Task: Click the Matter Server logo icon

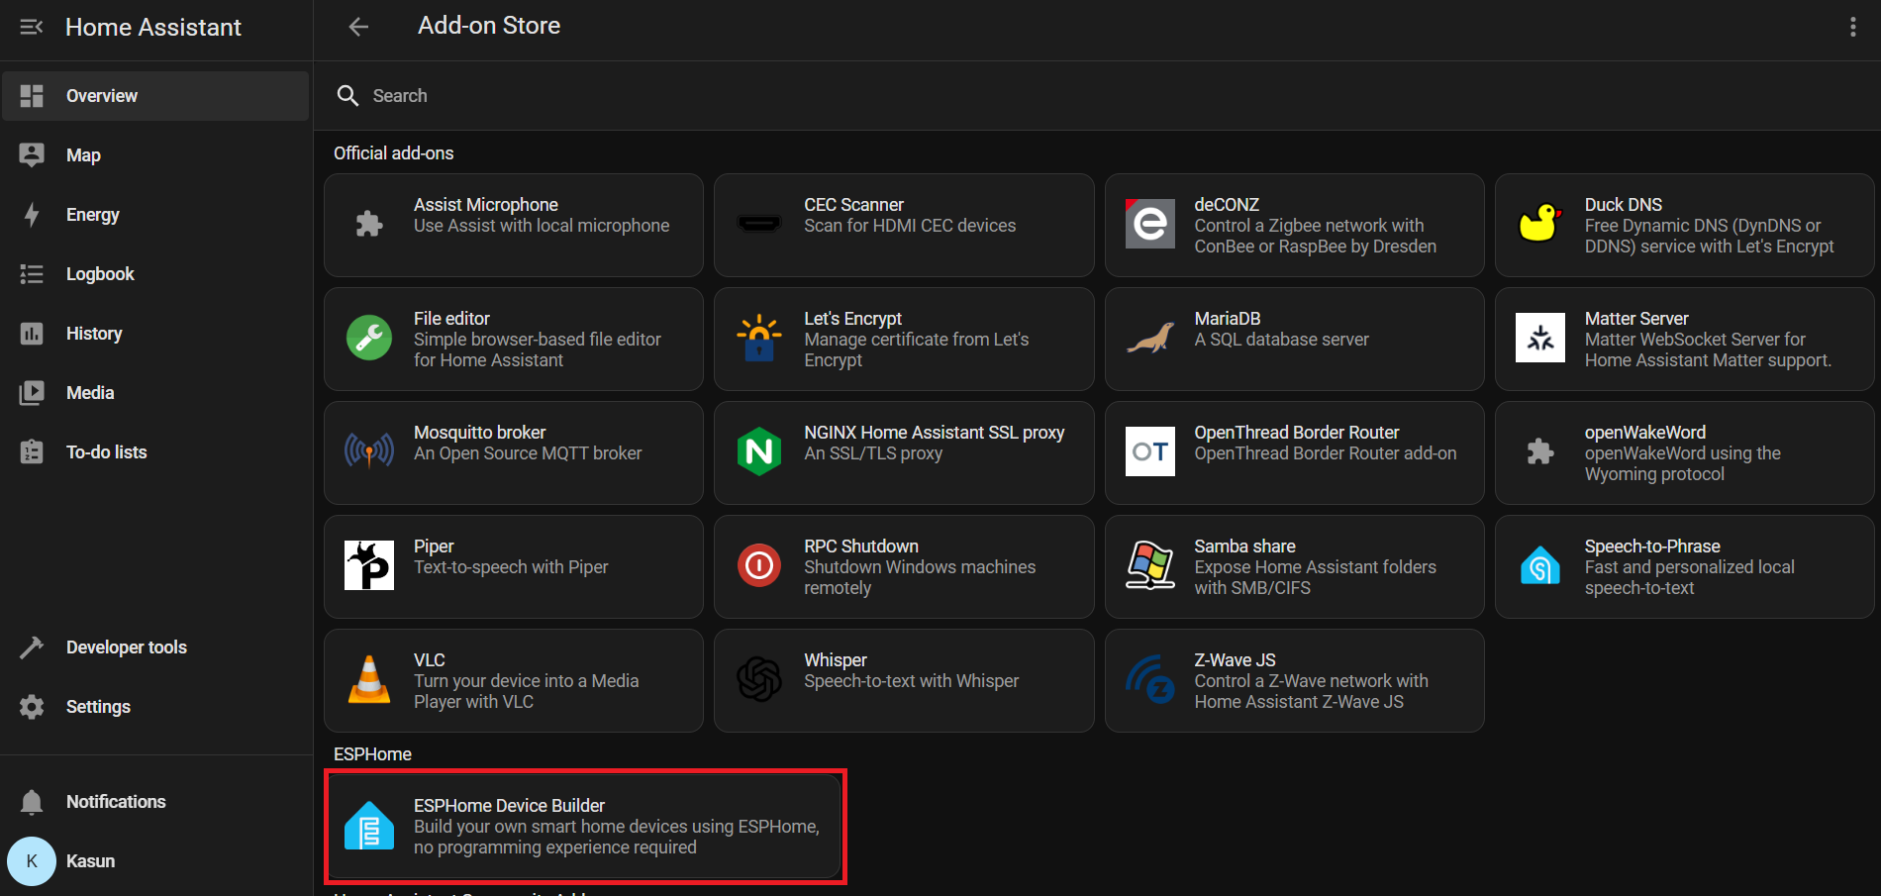Action: tap(1540, 338)
